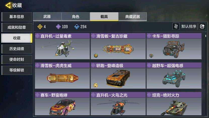The image size is (209, 118).
Task: Select the 载具 tab
Action: [104, 17]
